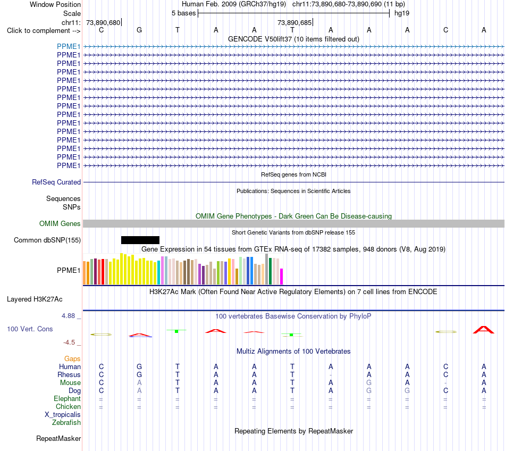Click the 'Common dbSNP(155)' track label

47,240
